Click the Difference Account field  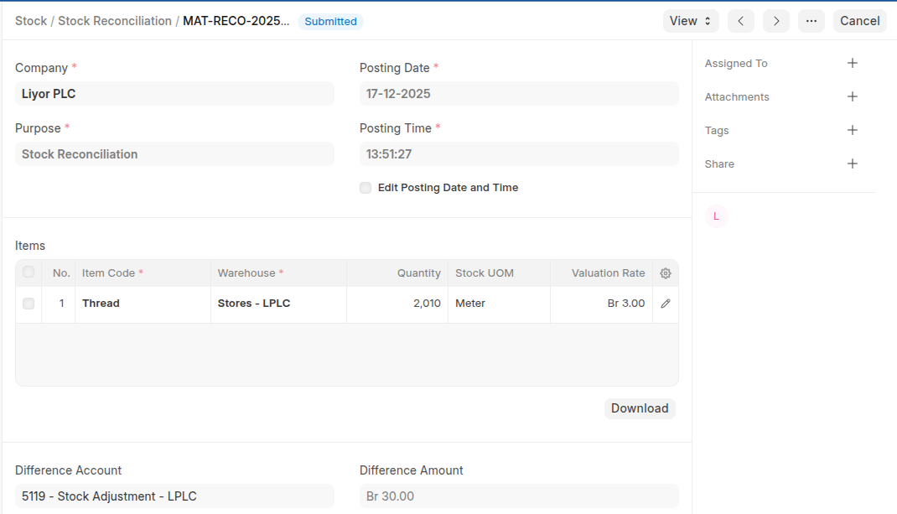point(174,496)
